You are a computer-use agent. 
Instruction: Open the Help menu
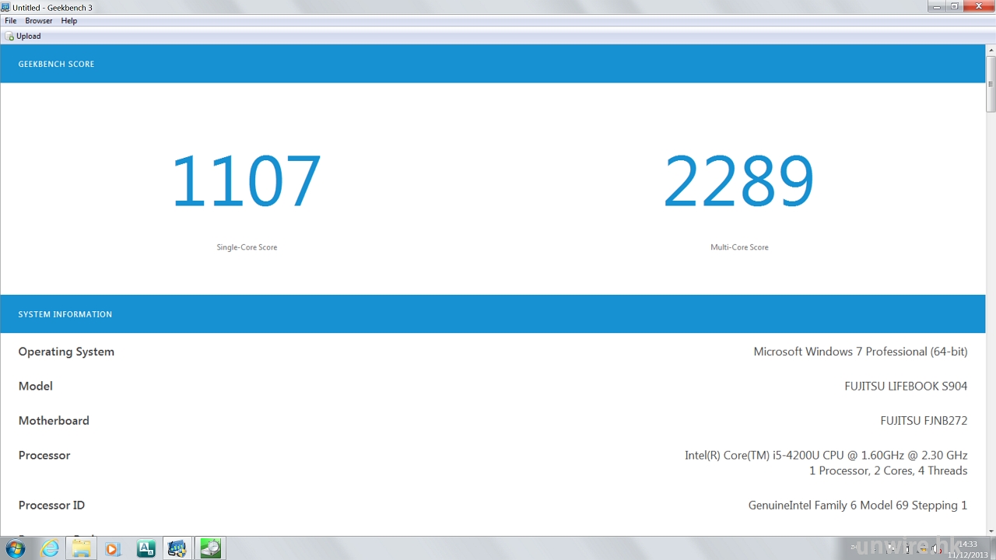(x=69, y=21)
